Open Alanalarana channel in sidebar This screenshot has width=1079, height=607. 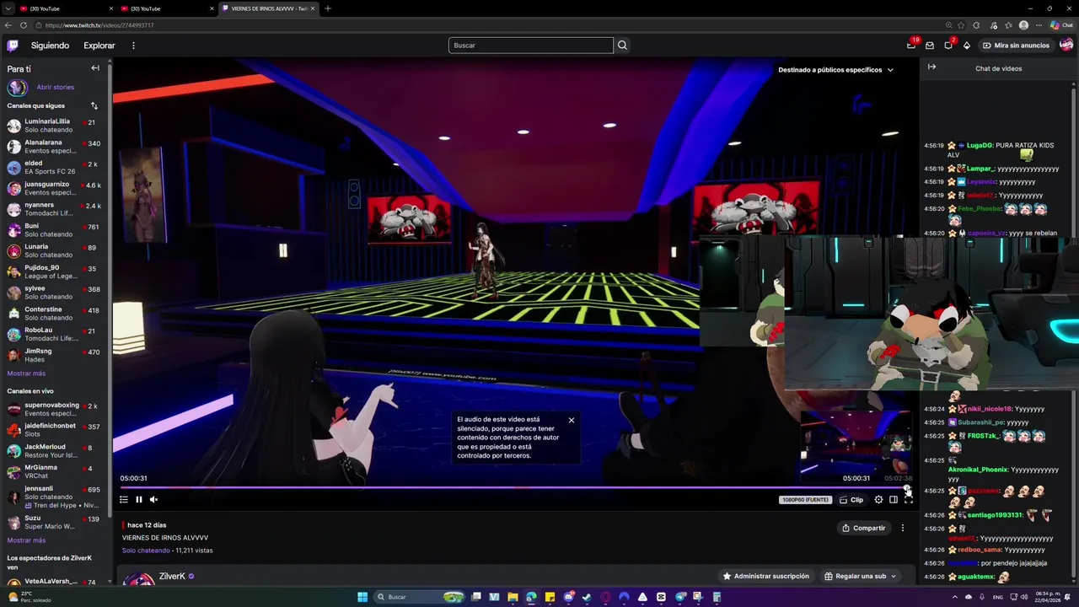54,147
